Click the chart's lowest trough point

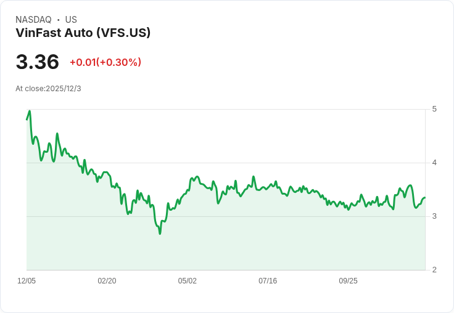click(160, 234)
